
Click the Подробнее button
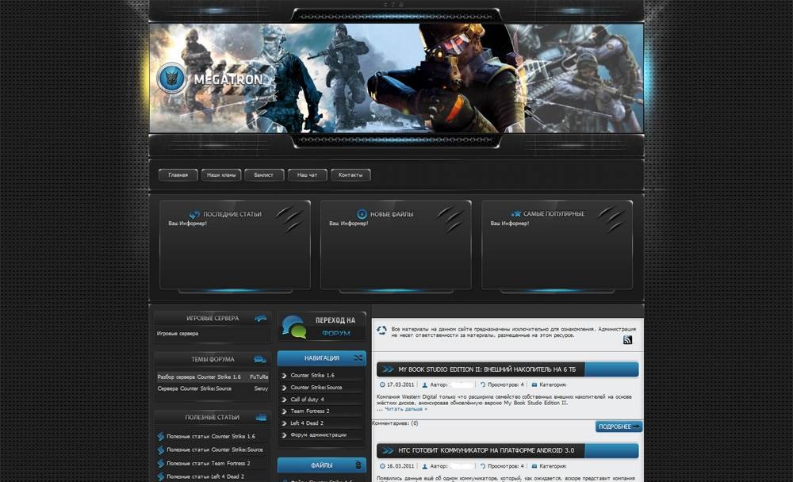[619, 427]
